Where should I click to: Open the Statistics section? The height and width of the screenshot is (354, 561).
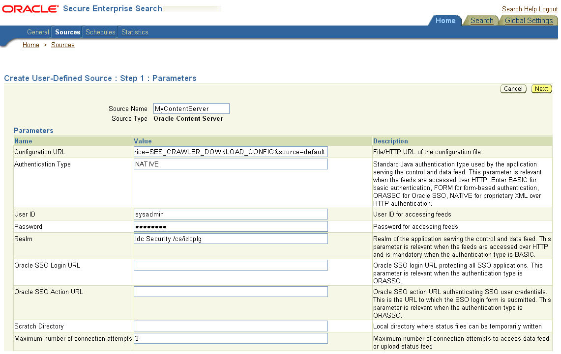coord(134,32)
